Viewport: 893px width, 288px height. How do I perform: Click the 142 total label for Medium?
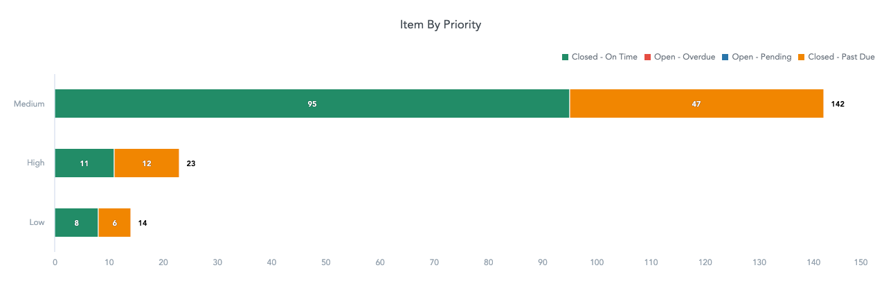(x=838, y=104)
